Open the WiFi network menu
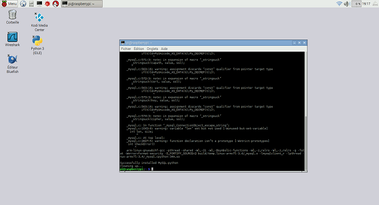The height and width of the screenshot is (205, 379). coord(340,4)
